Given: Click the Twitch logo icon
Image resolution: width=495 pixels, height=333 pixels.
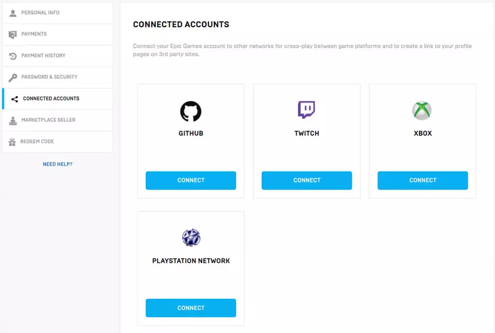Looking at the screenshot, I should point(306,111).
